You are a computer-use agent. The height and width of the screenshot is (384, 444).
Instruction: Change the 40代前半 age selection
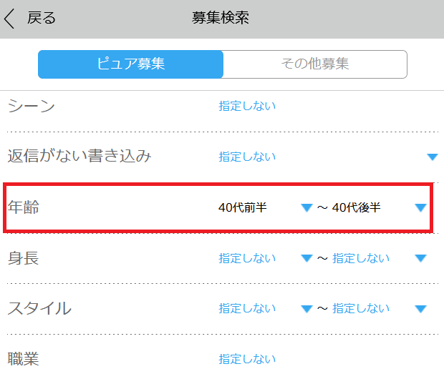tap(243, 208)
